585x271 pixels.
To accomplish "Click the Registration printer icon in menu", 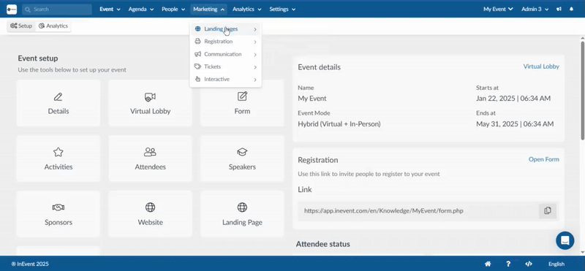I will 197,42.
